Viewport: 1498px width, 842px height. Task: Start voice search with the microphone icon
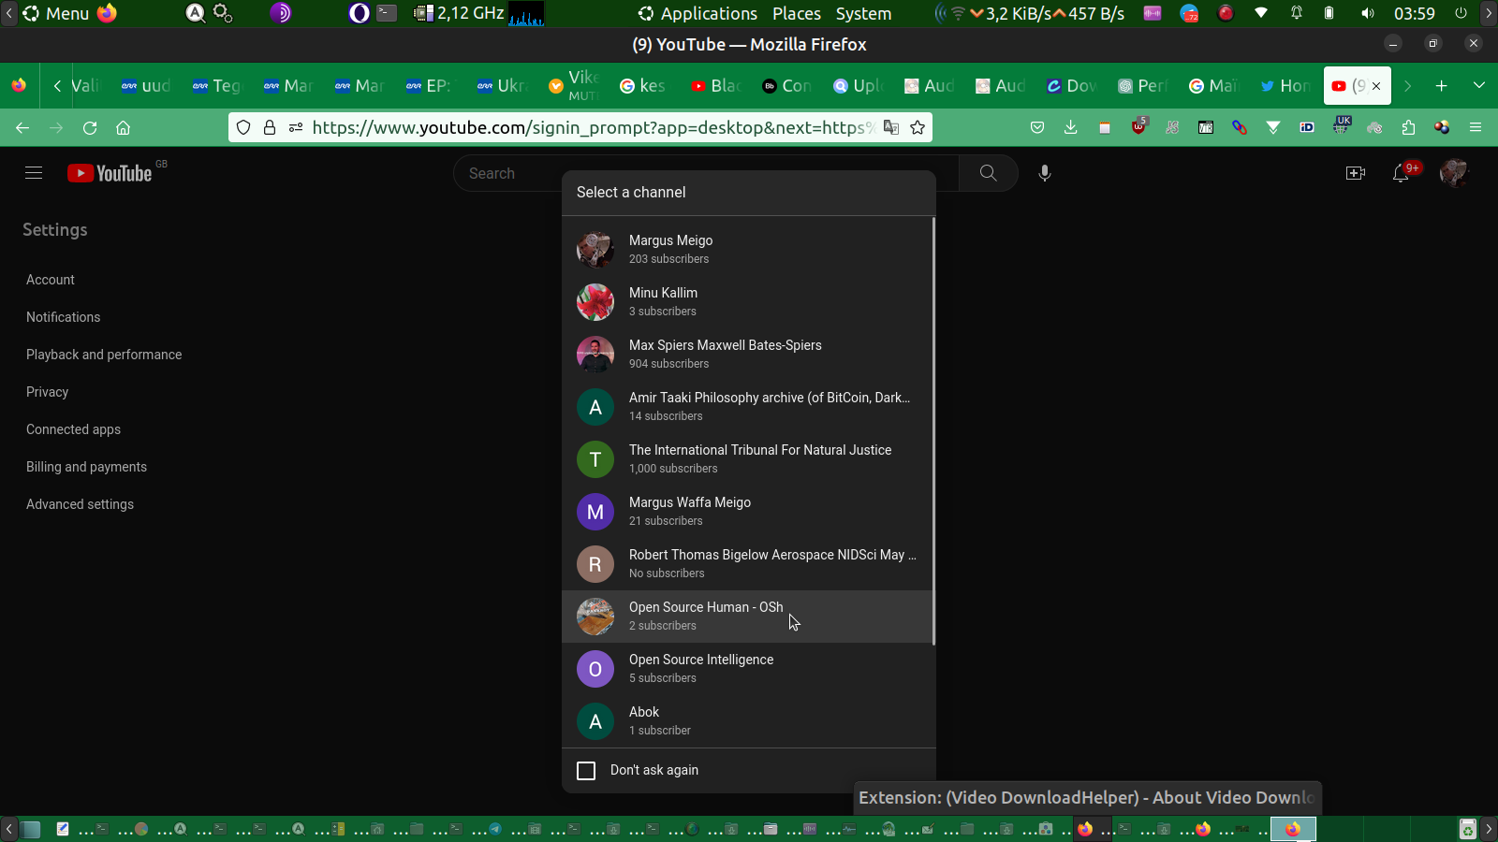(1045, 173)
